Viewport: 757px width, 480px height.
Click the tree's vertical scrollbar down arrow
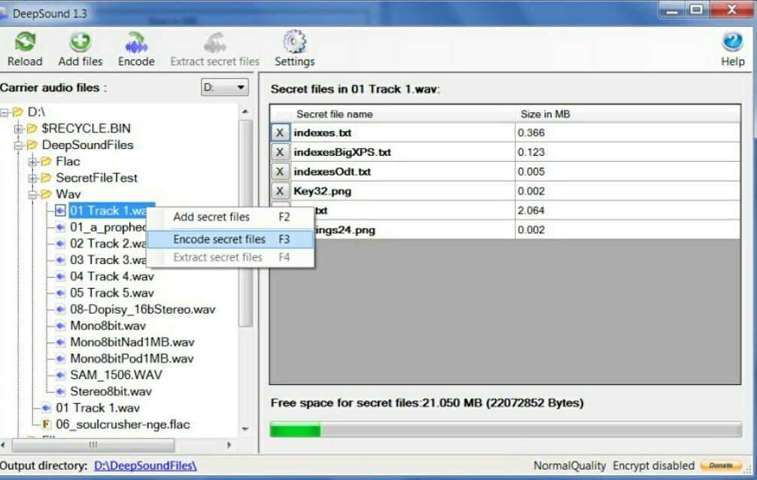pos(245,429)
